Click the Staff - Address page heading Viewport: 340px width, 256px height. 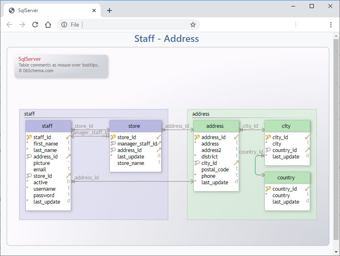[166, 39]
